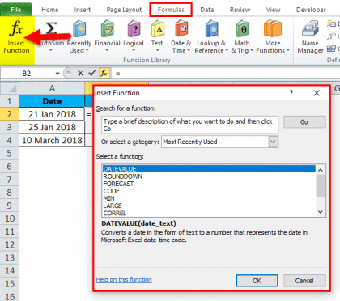Switch to the Insert ribbon tab
The image size is (340, 301).
click(83, 10)
